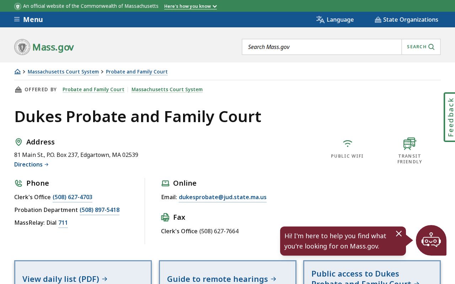This screenshot has height=284, width=455.
Task: Click the home breadcrumb icon
Action: pyautogui.click(x=17, y=72)
